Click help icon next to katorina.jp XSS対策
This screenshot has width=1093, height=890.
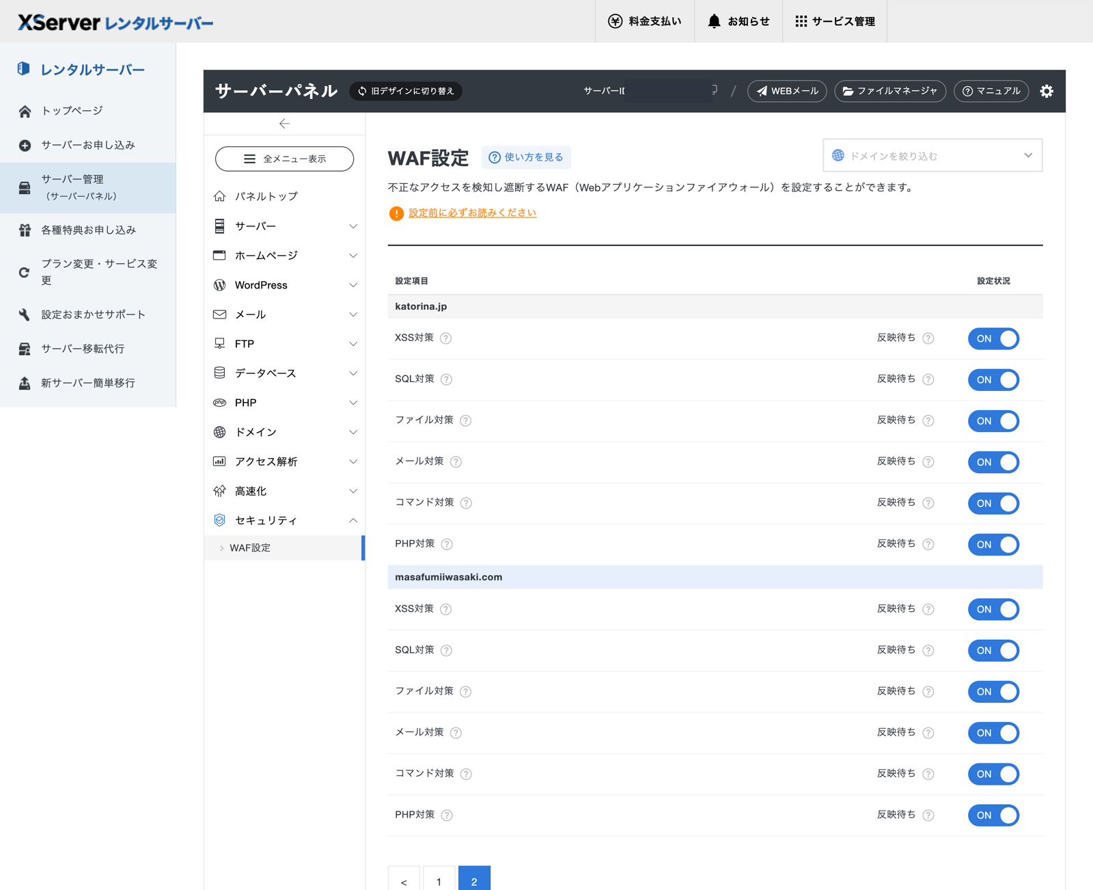click(x=446, y=338)
